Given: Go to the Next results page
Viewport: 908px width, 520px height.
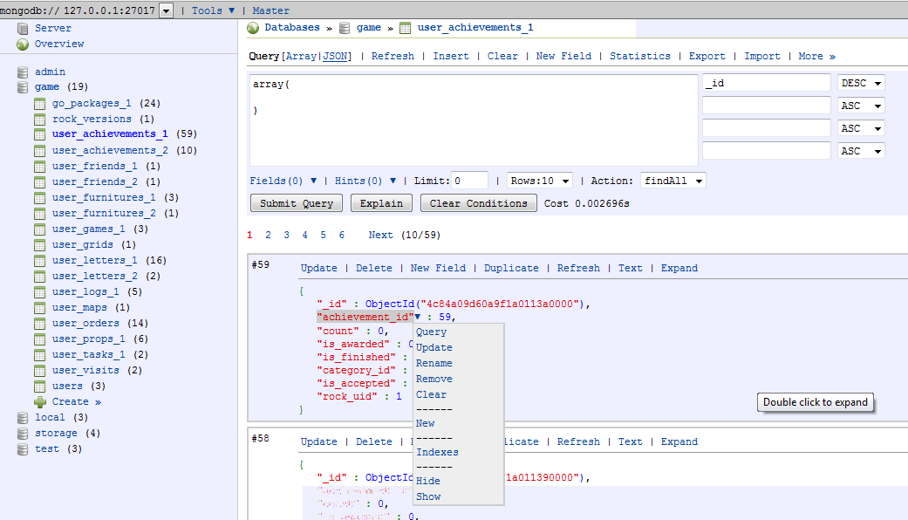Looking at the screenshot, I should [380, 235].
